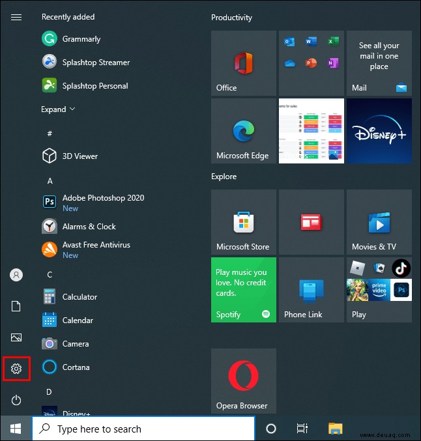Launch Opera Browser tile
Screen dimensions: 421x441
pyautogui.click(x=244, y=381)
